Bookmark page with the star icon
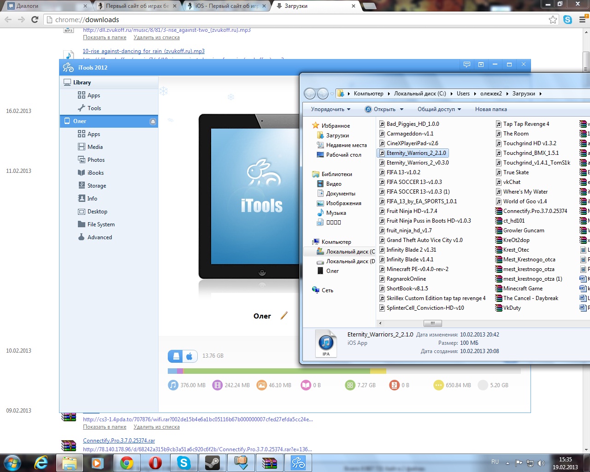 click(x=553, y=19)
